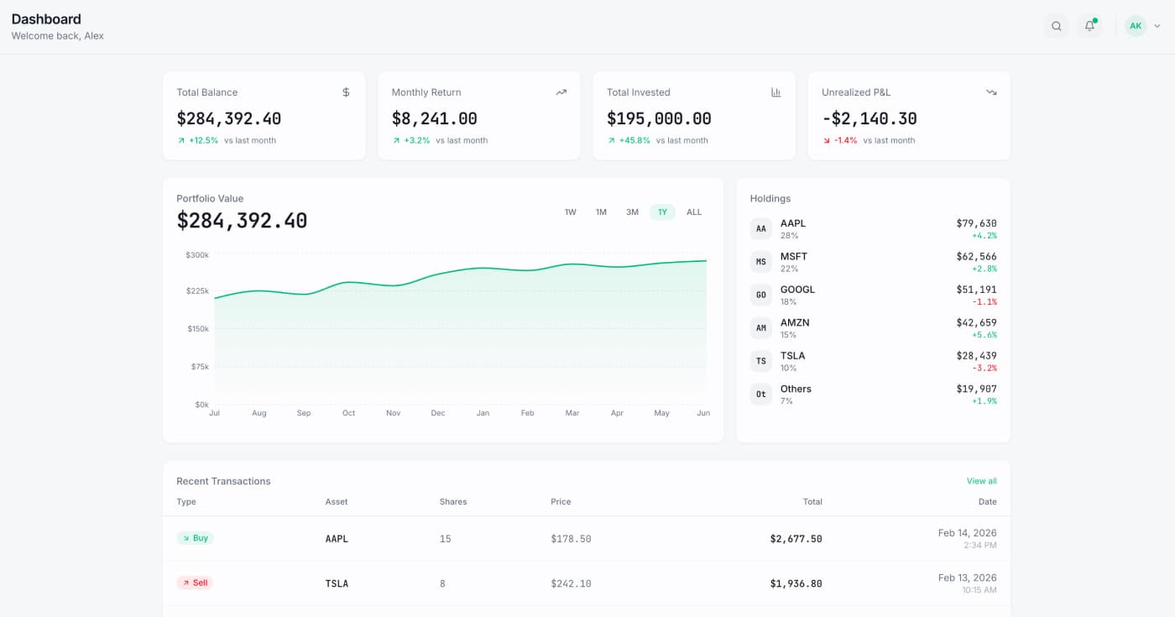Click the Buy badge on the AAPL transaction
Viewport: 1175px width, 617px height.
coord(195,538)
